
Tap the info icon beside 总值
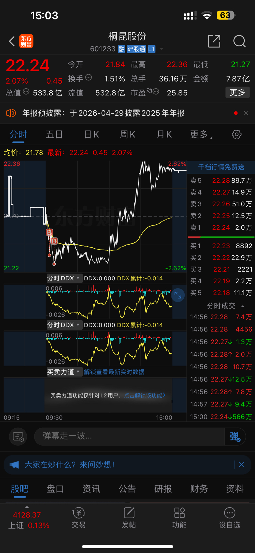click(26, 92)
